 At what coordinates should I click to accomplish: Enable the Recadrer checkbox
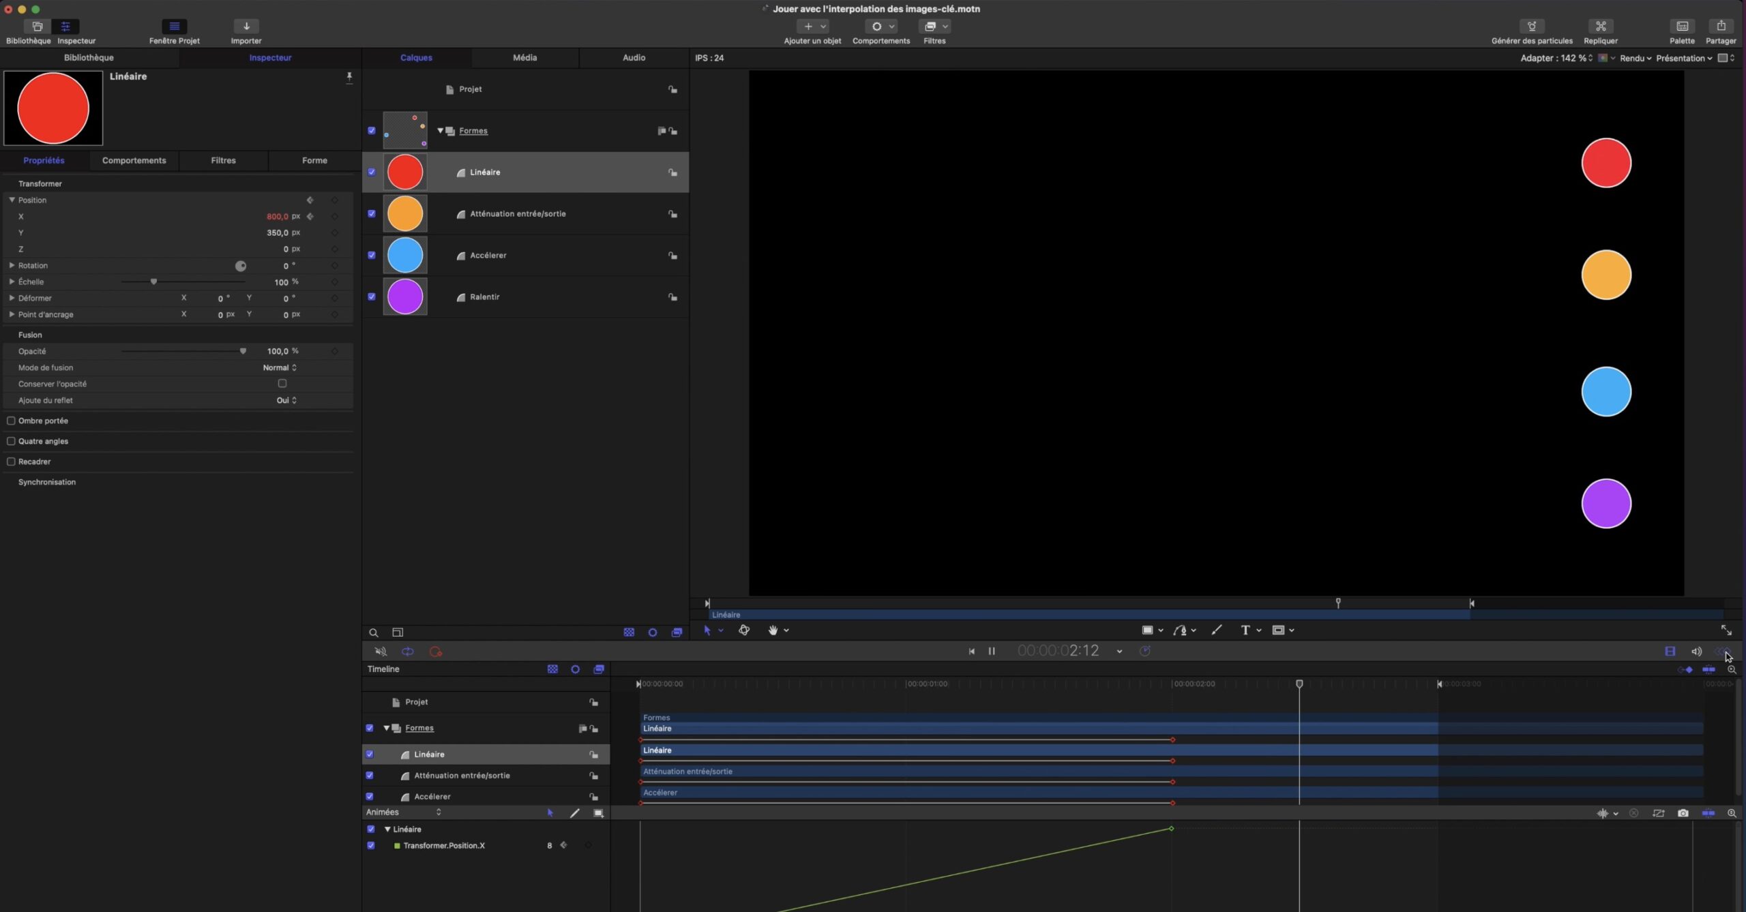(x=11, y=462)
